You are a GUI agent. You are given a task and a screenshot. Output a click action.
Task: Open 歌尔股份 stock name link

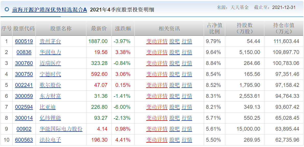pyautogui.click(x=50, y=85)
